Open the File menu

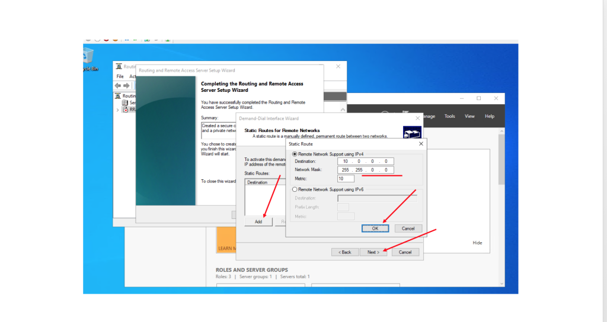tap(120, 76)
